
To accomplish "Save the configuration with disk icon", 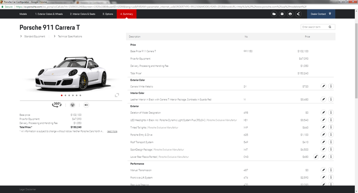I will click(x=282, y=14).
